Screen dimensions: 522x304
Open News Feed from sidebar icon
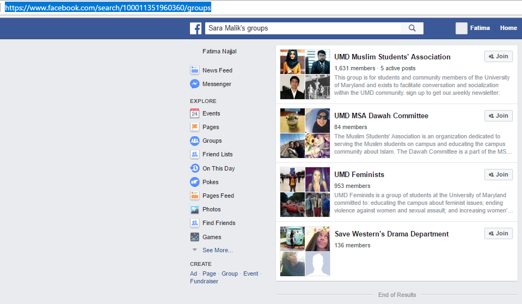point(194,70)
